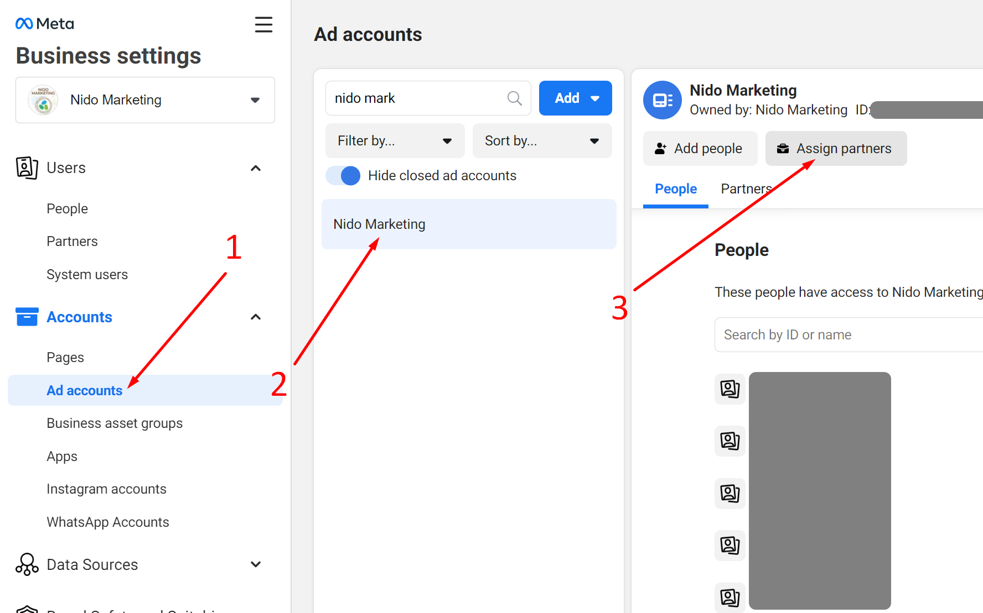Open the hamburger menu icon
The width and height of the screenshot is (983, 613).
(263, 24)
